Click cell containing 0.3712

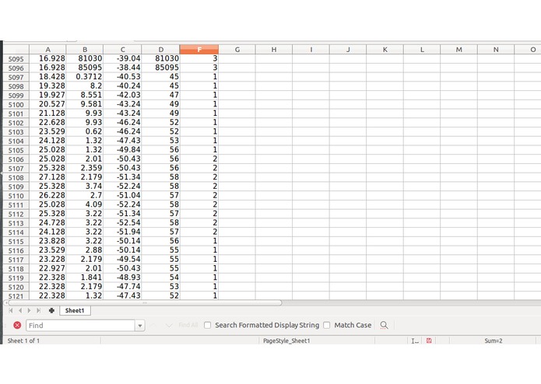click(85, 77)
